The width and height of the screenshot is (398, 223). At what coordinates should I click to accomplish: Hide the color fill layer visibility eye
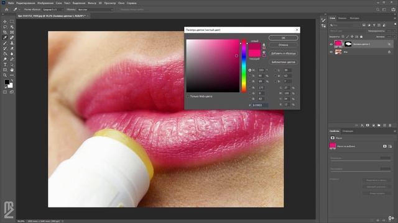click(331, 44)
